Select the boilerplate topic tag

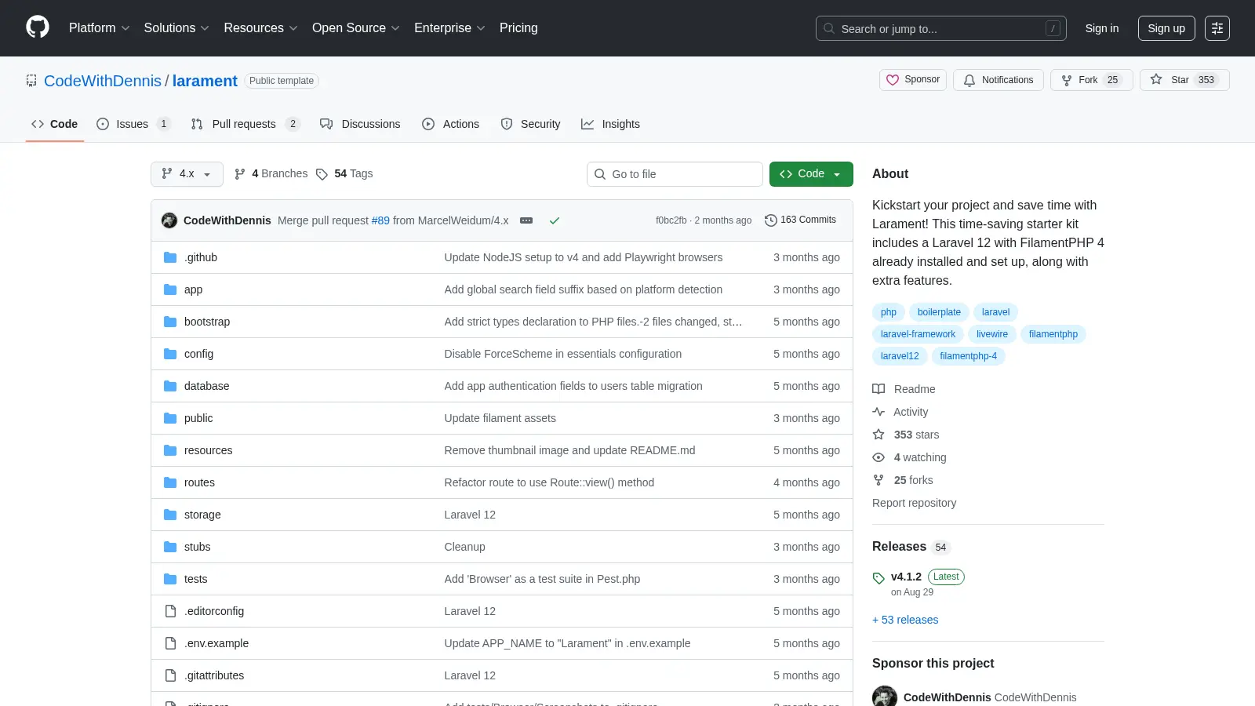click(939, 312)
